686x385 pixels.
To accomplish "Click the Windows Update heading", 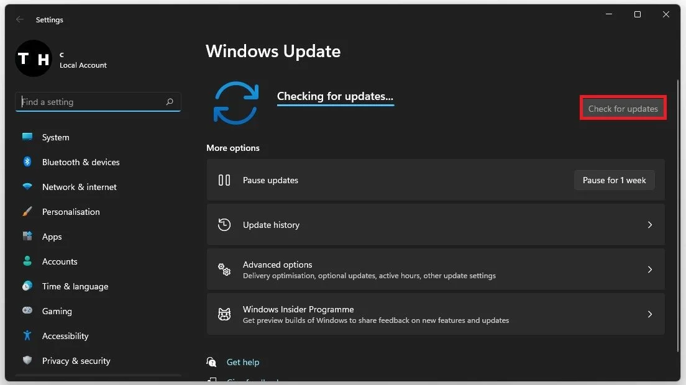I will [273, 51].
